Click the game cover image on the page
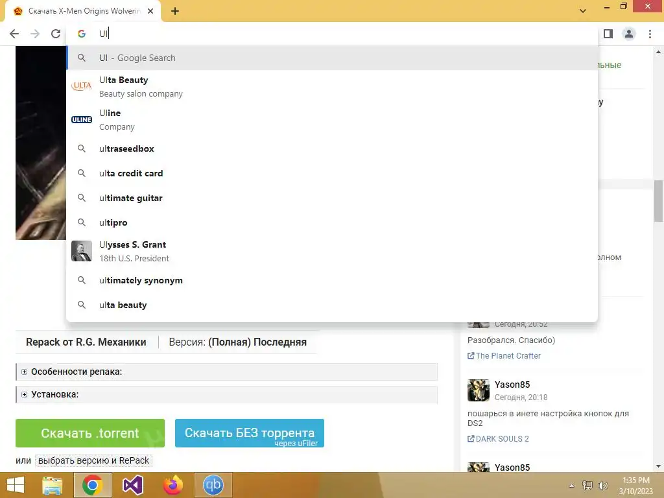 coord(41,143)
